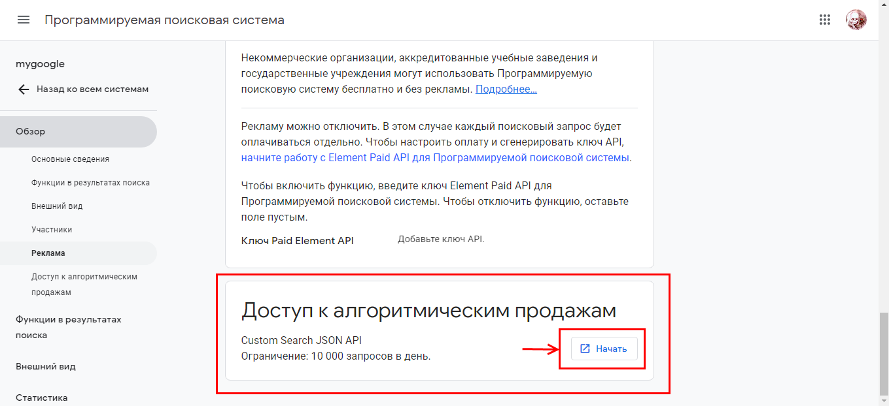Viewport: 889px width, 406px height.
Task: Jump to Внешний вид sub-item under Обзор
Action: [x=57, y=206]
